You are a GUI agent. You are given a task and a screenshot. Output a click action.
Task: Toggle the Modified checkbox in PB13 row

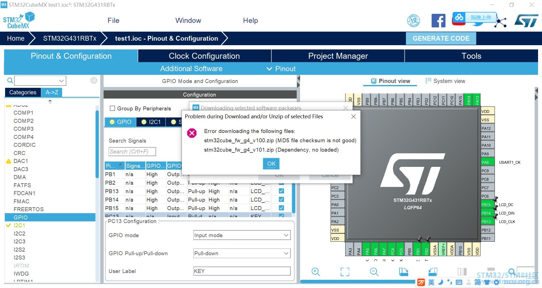tap(281, 191)
